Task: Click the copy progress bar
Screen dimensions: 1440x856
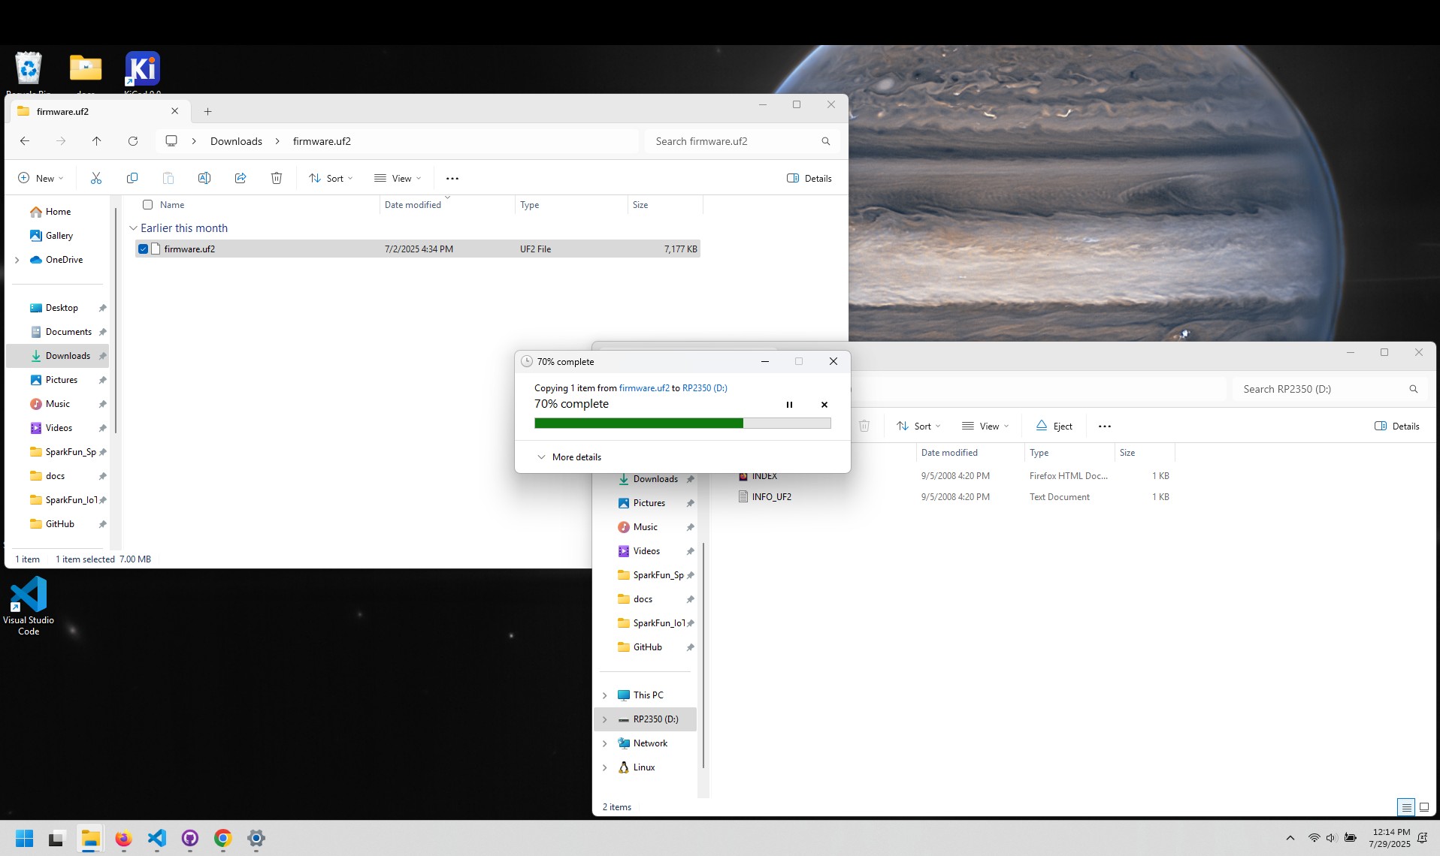Action: (x=682, y=423)
